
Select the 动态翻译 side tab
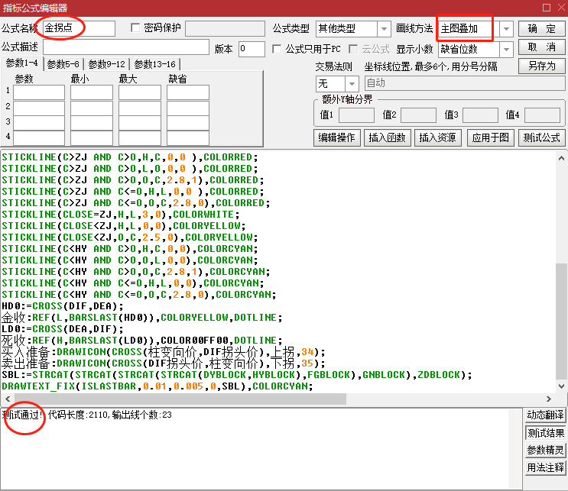click(x=545, y=415)
